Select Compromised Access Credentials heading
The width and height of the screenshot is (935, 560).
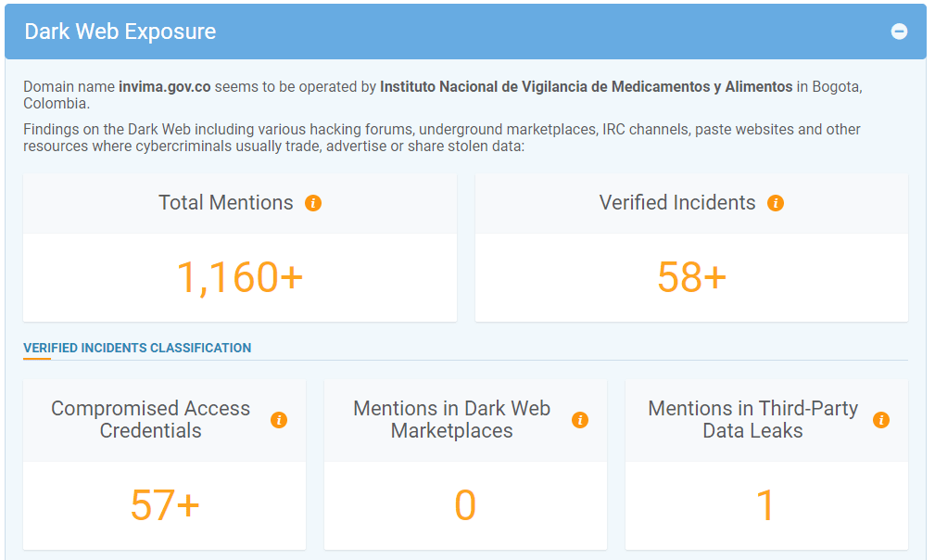(x=151, y=420)
